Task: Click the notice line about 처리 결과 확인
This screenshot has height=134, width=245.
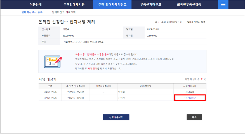Action: click(97, 68)
